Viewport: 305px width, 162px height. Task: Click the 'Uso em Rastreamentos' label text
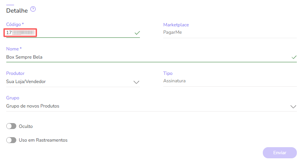[x=43, y=140]
